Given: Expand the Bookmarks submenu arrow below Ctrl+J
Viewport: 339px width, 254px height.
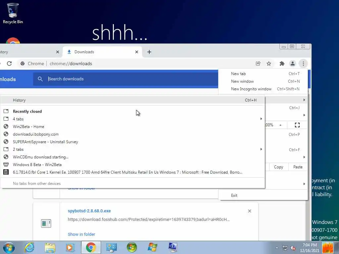Looking at the screenshot, I should click(304, 115).
